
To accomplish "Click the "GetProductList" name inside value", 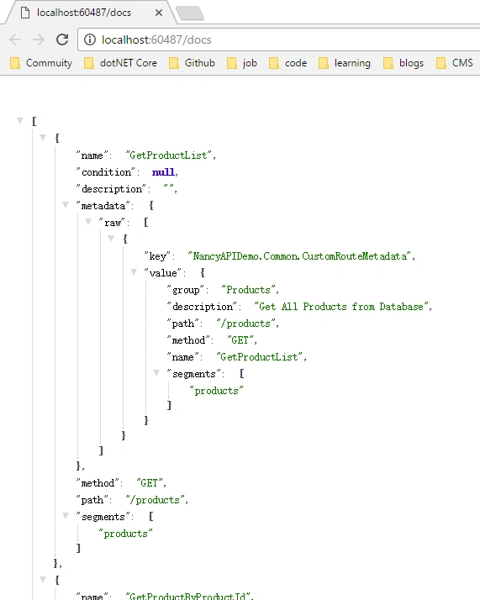I will click(261, 357).
